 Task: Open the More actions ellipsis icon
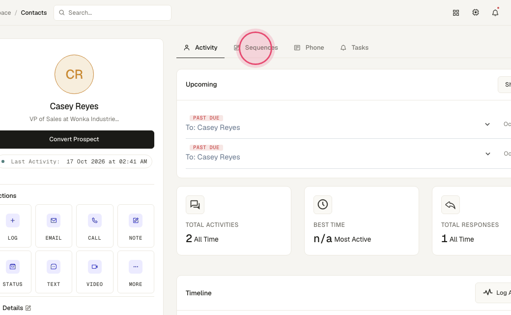tap(136, 267)
